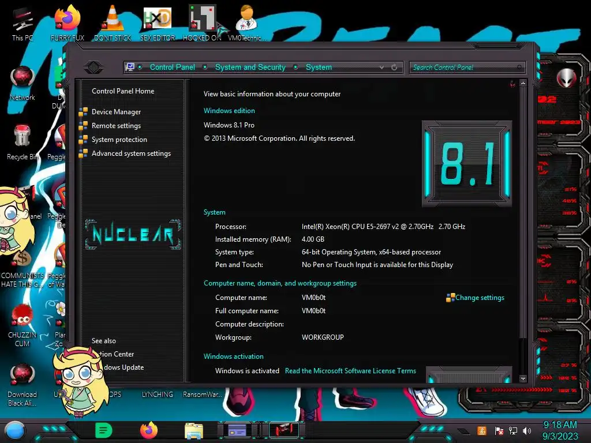
Task: Open the Action Center flag tray icon
Action: click(x=499, y=430)
